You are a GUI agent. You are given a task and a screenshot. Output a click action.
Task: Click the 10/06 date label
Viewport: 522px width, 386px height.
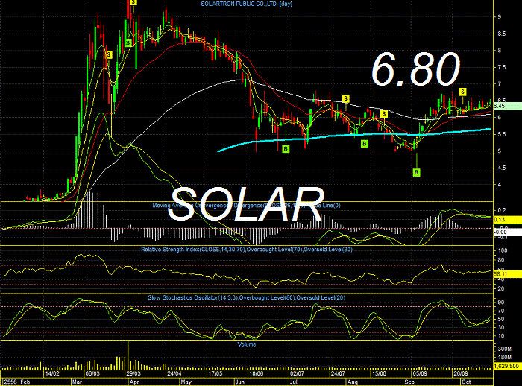click(x=256, y=373)
